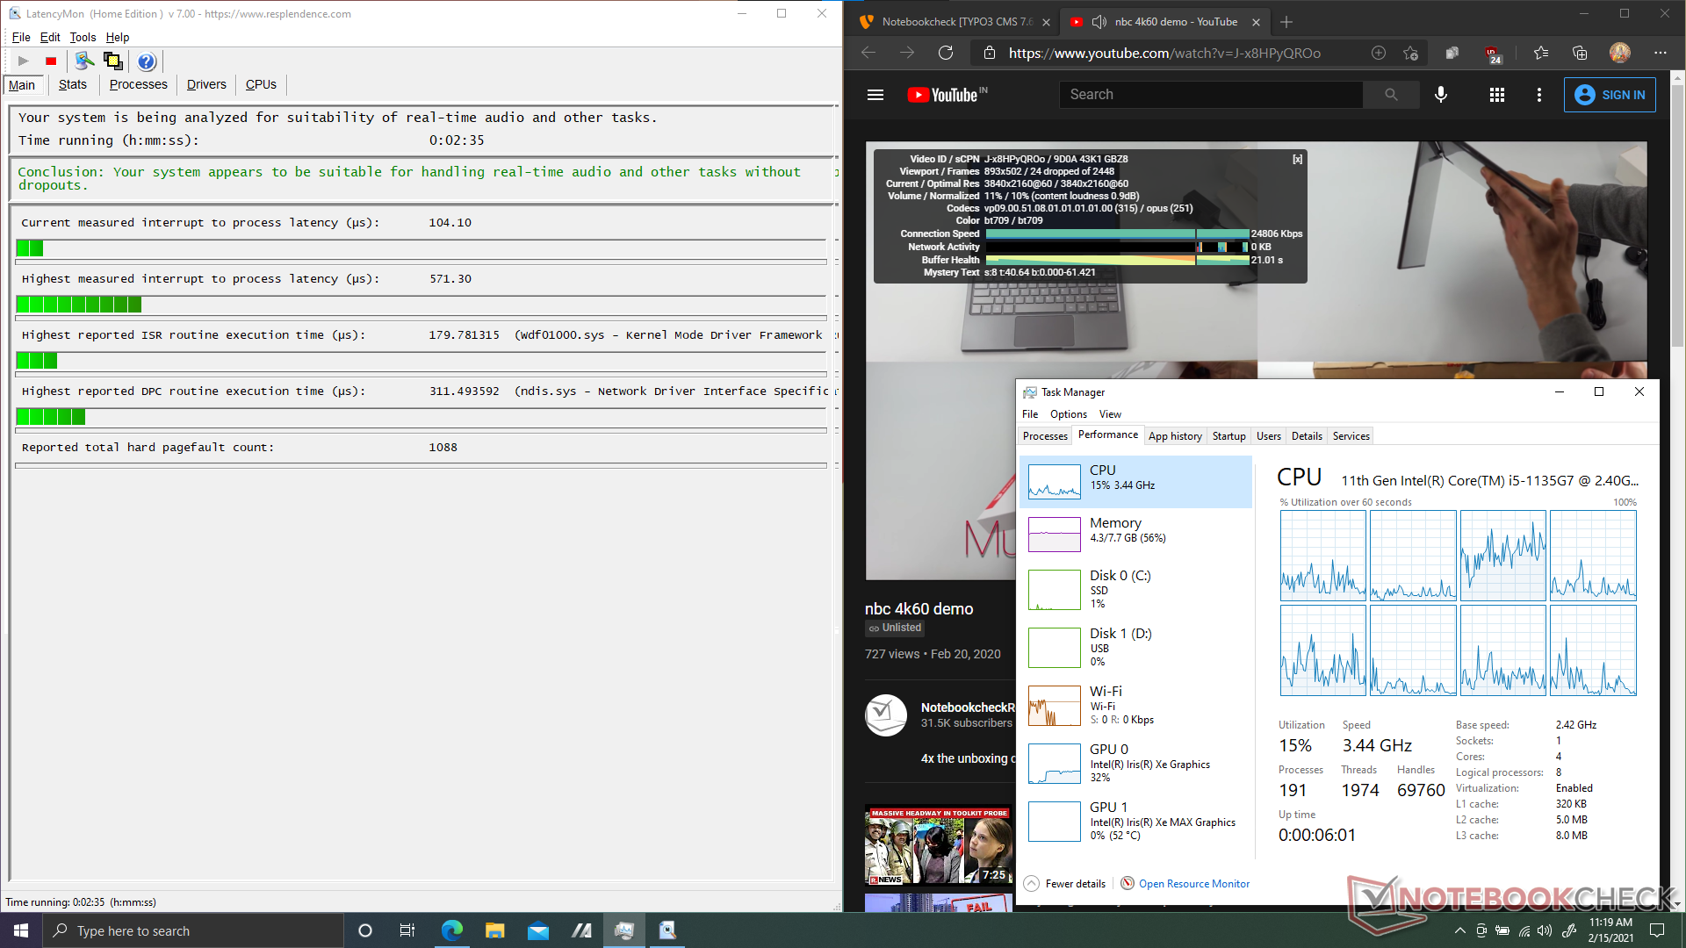Click the green Start monitor play icon
Image resolution: width=1686 pixels, height=948 pixels.
point(24,61)
